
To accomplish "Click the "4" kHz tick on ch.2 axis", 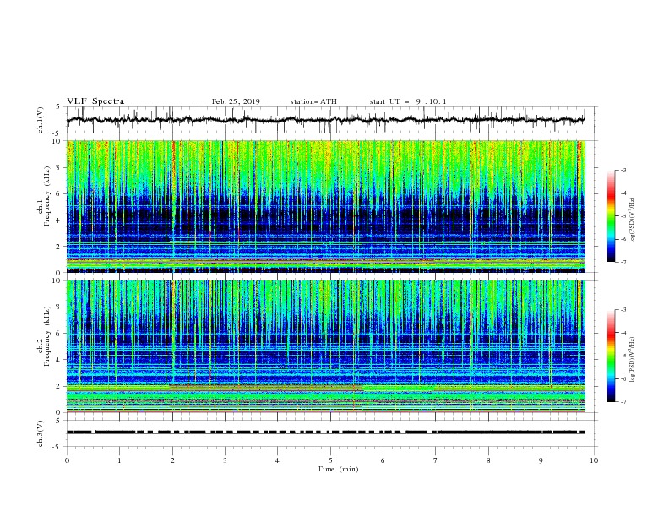I will coord(59,360).
